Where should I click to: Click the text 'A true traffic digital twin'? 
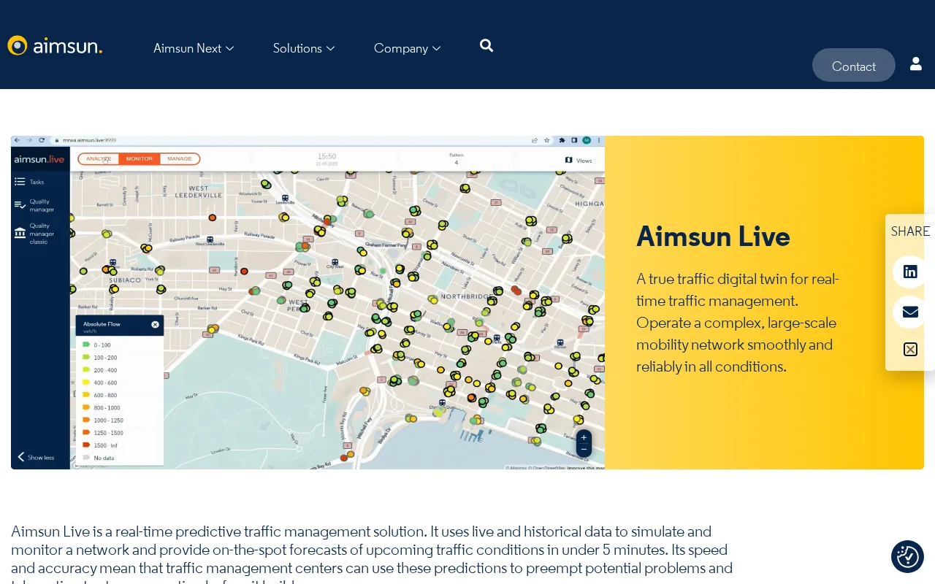tap(737, 323)
